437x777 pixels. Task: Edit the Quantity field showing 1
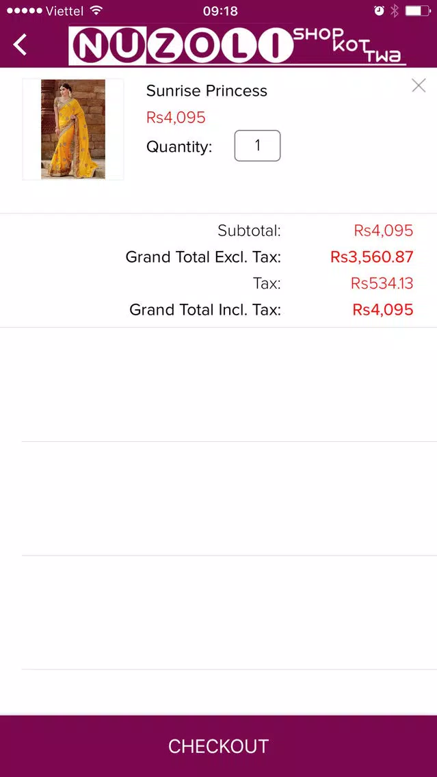(257, 146)
